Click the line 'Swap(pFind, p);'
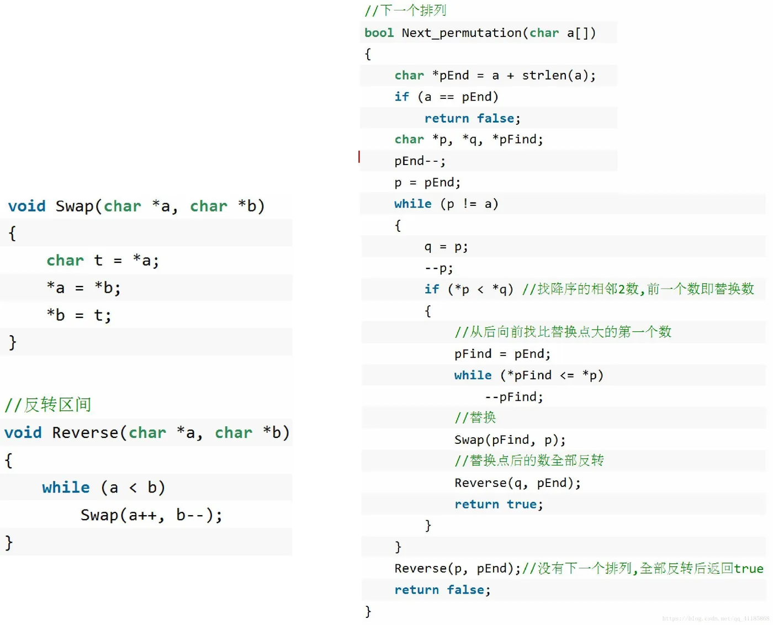Screen dimensions: 773x625 coord(510,439)
